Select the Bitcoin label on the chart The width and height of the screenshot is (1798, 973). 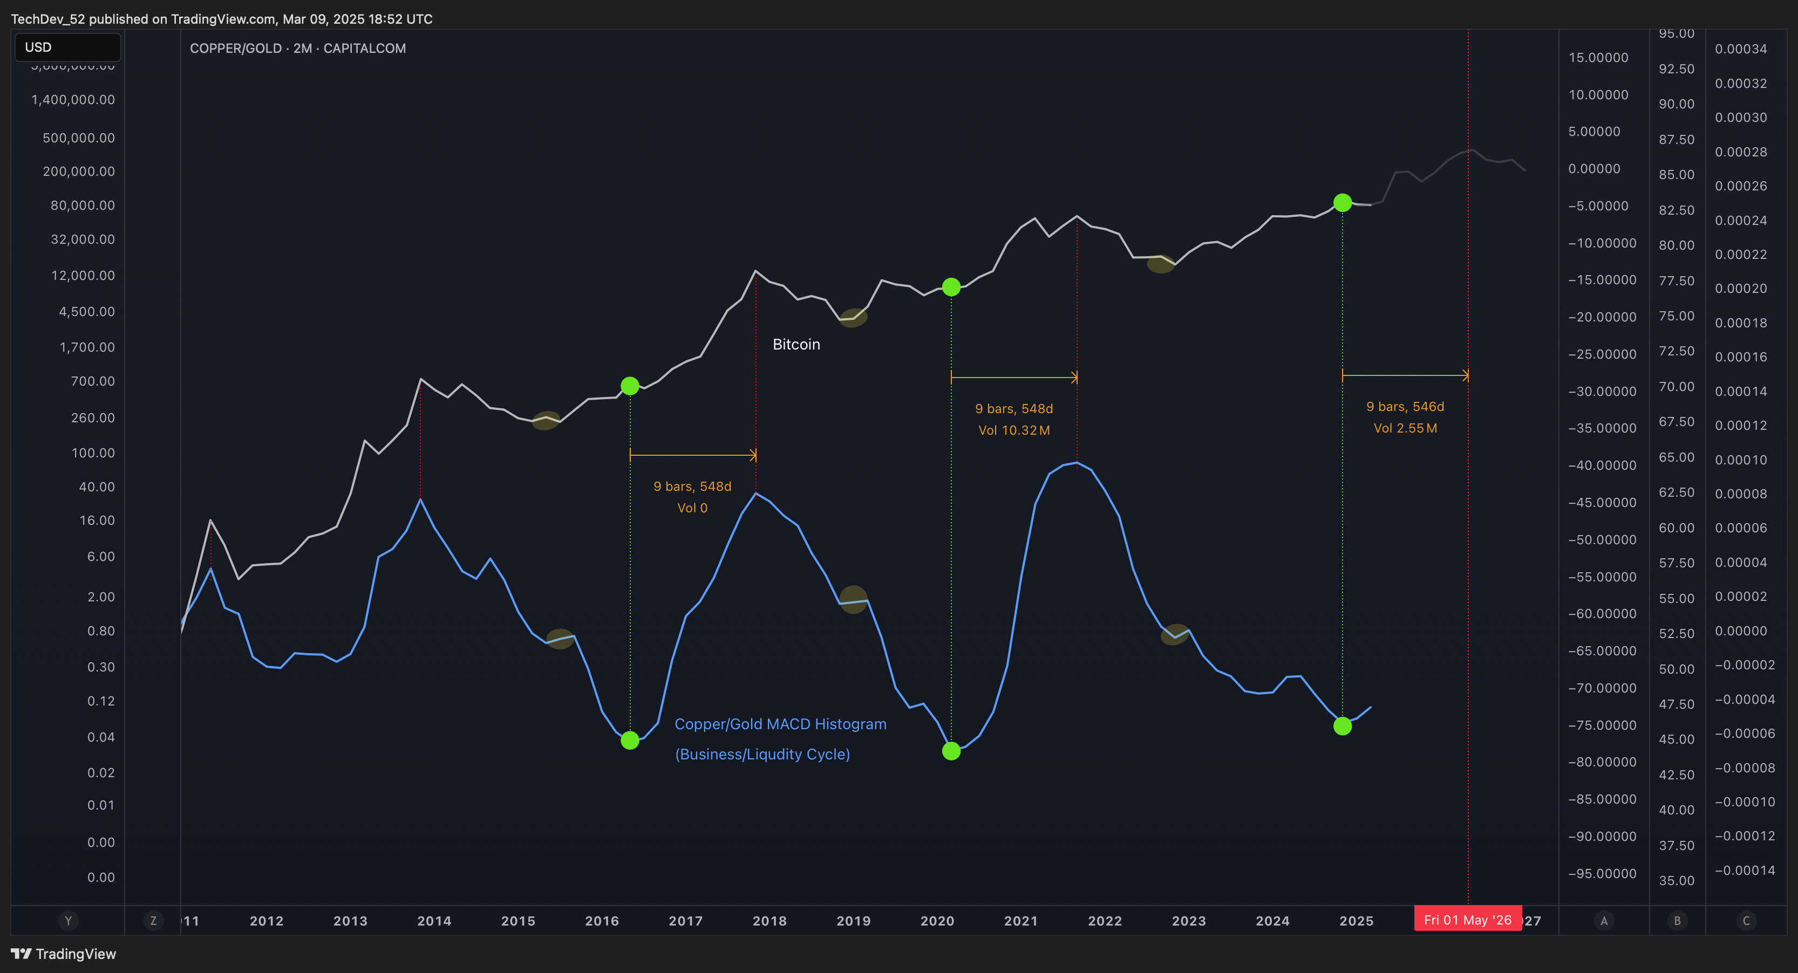click(x=796, y=344)
